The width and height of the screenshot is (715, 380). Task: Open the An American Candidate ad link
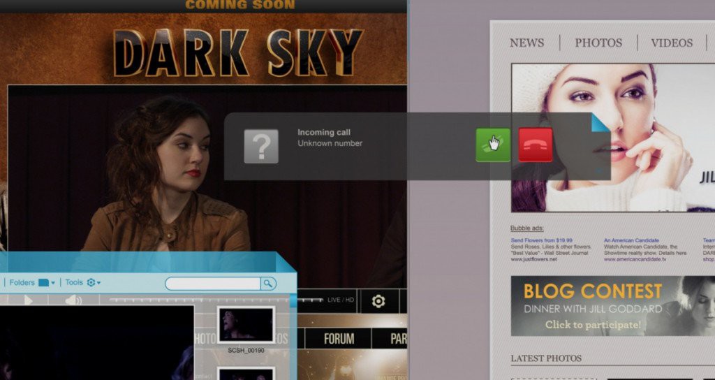[x=631, y=240]
